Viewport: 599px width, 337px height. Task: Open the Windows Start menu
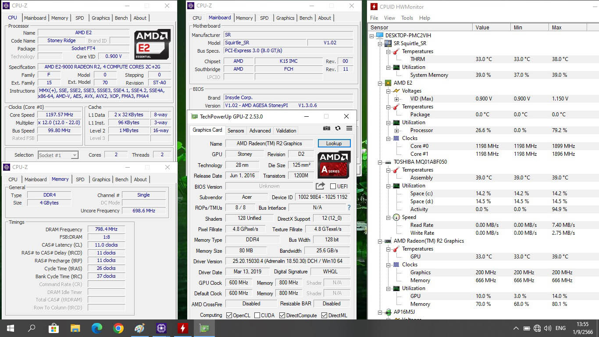point(11,328)
